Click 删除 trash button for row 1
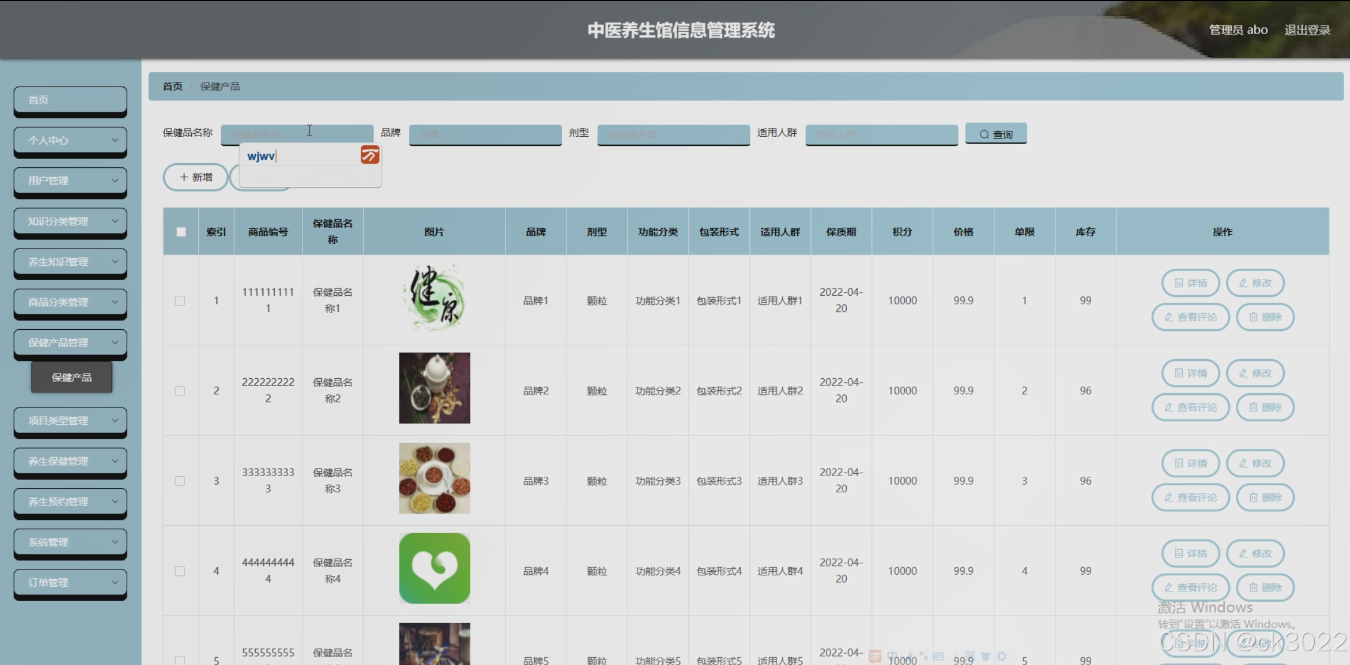This screenshot has width=1350, height=665. tap(1265, 317)
